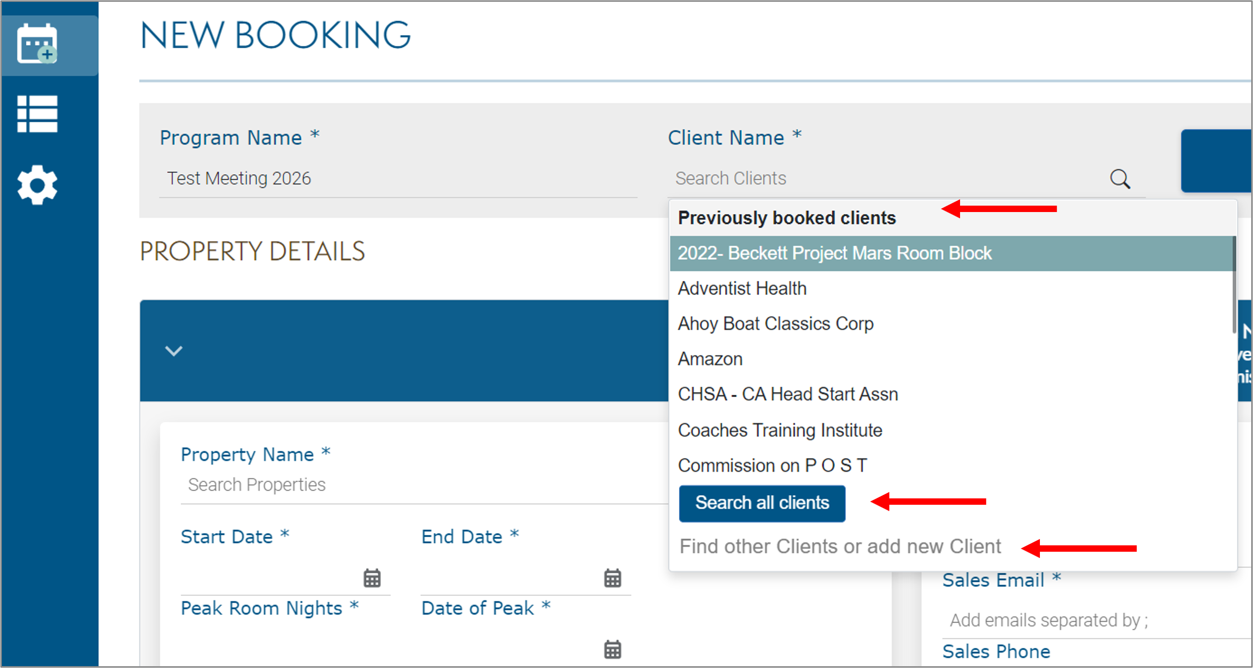Collapse the Property Details blue panel chevron

pos(173,351)
